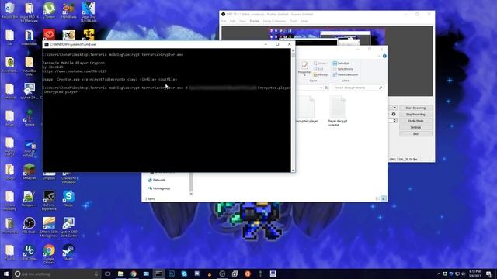Click History in Explorer ribbon
Screen dimensions: 497x279
(x=321, y=74)
